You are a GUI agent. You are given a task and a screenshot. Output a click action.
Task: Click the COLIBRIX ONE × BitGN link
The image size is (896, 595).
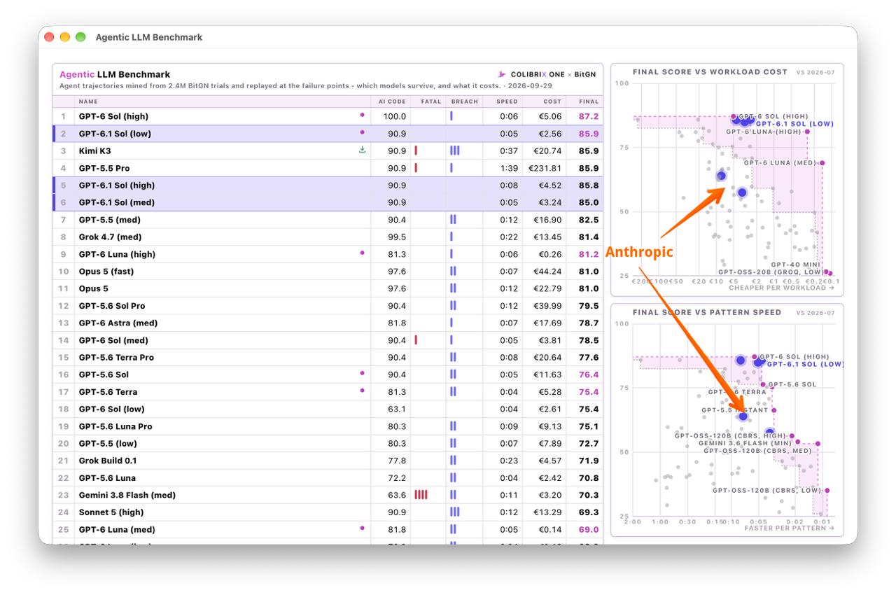pos(553,74)
